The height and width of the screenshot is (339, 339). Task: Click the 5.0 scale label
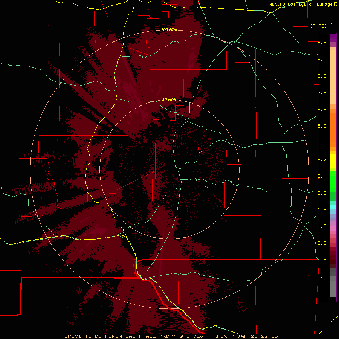tap(322, 143)
